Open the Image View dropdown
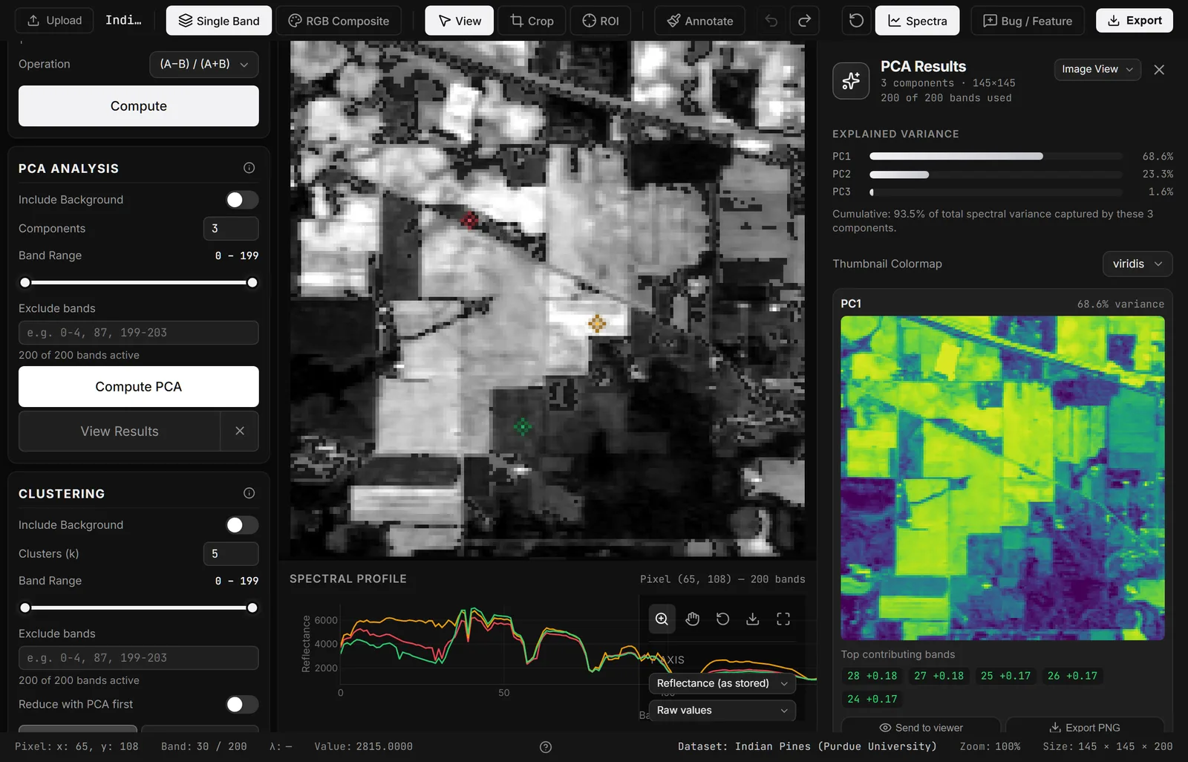This screenshot has height=762, width=1188. 1097,69
